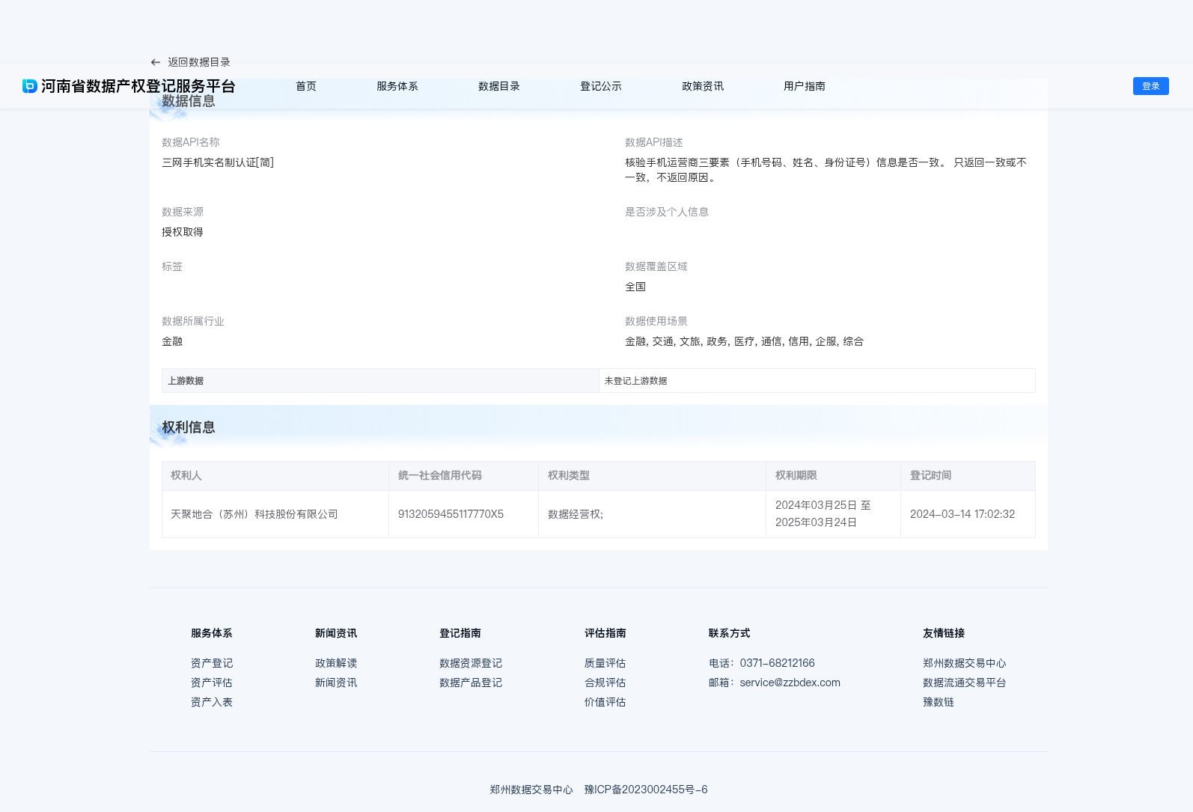Viewport: 1193px width, 812px height.
Task: Open the 服务体系 navigation item
Action: [x=397, y=86]
